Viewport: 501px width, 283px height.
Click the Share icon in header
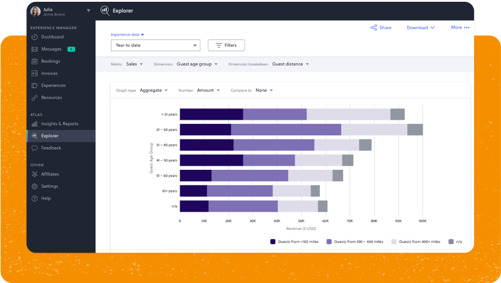pos(374,27)
